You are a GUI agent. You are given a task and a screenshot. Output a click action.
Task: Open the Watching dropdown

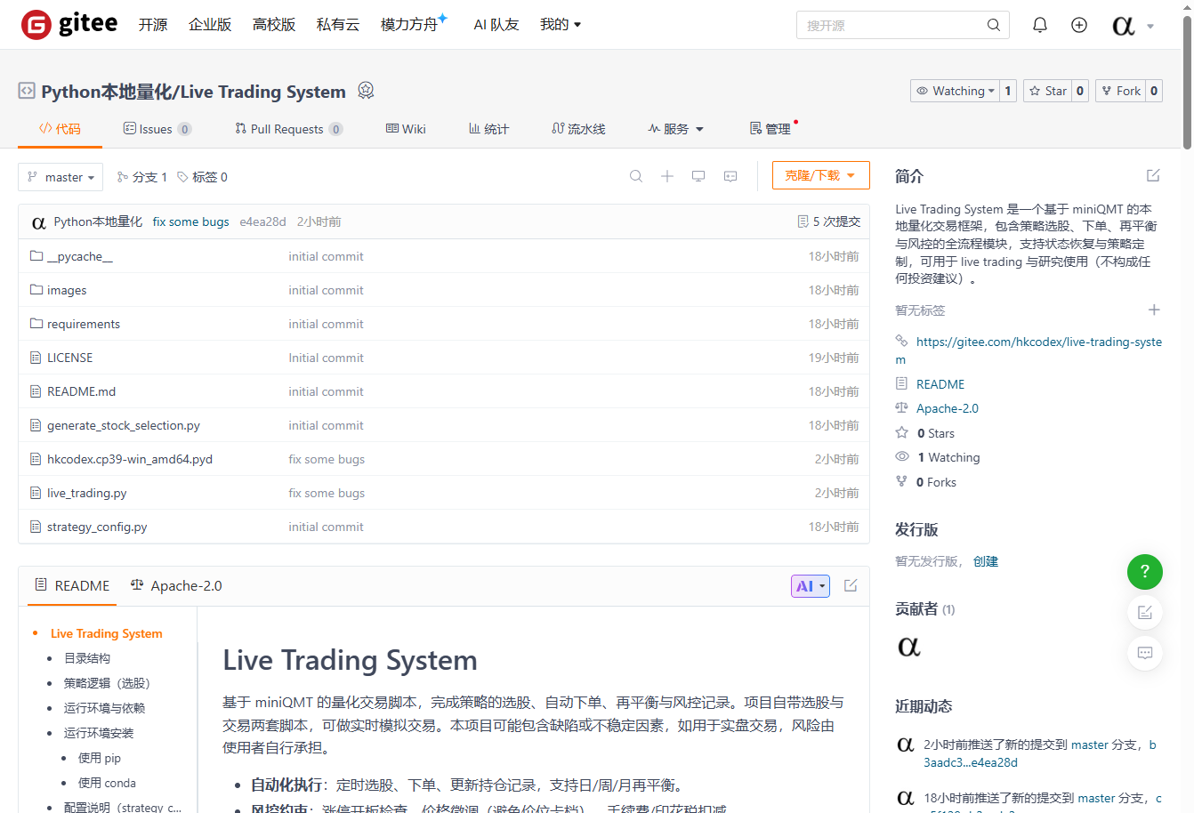click(x=955, y=91)
